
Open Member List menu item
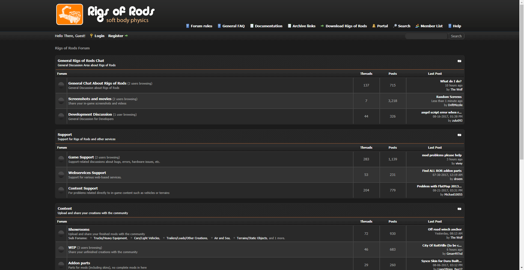pos(431,26)
